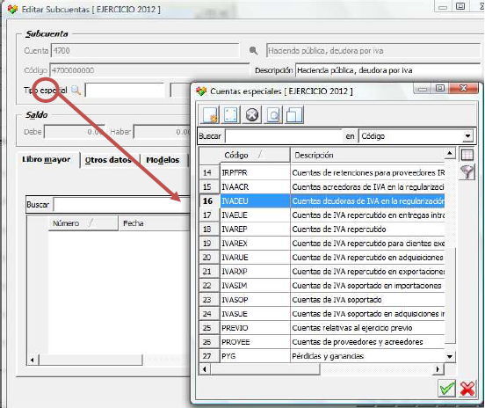The width and height of the screenshot is (485, 408).
Task: Select the IRPFPR row
Action: pos(322,172)
